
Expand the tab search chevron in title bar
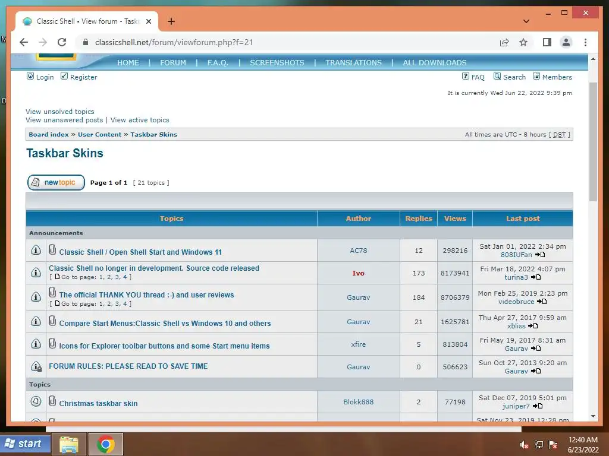[x=526, y=21]
